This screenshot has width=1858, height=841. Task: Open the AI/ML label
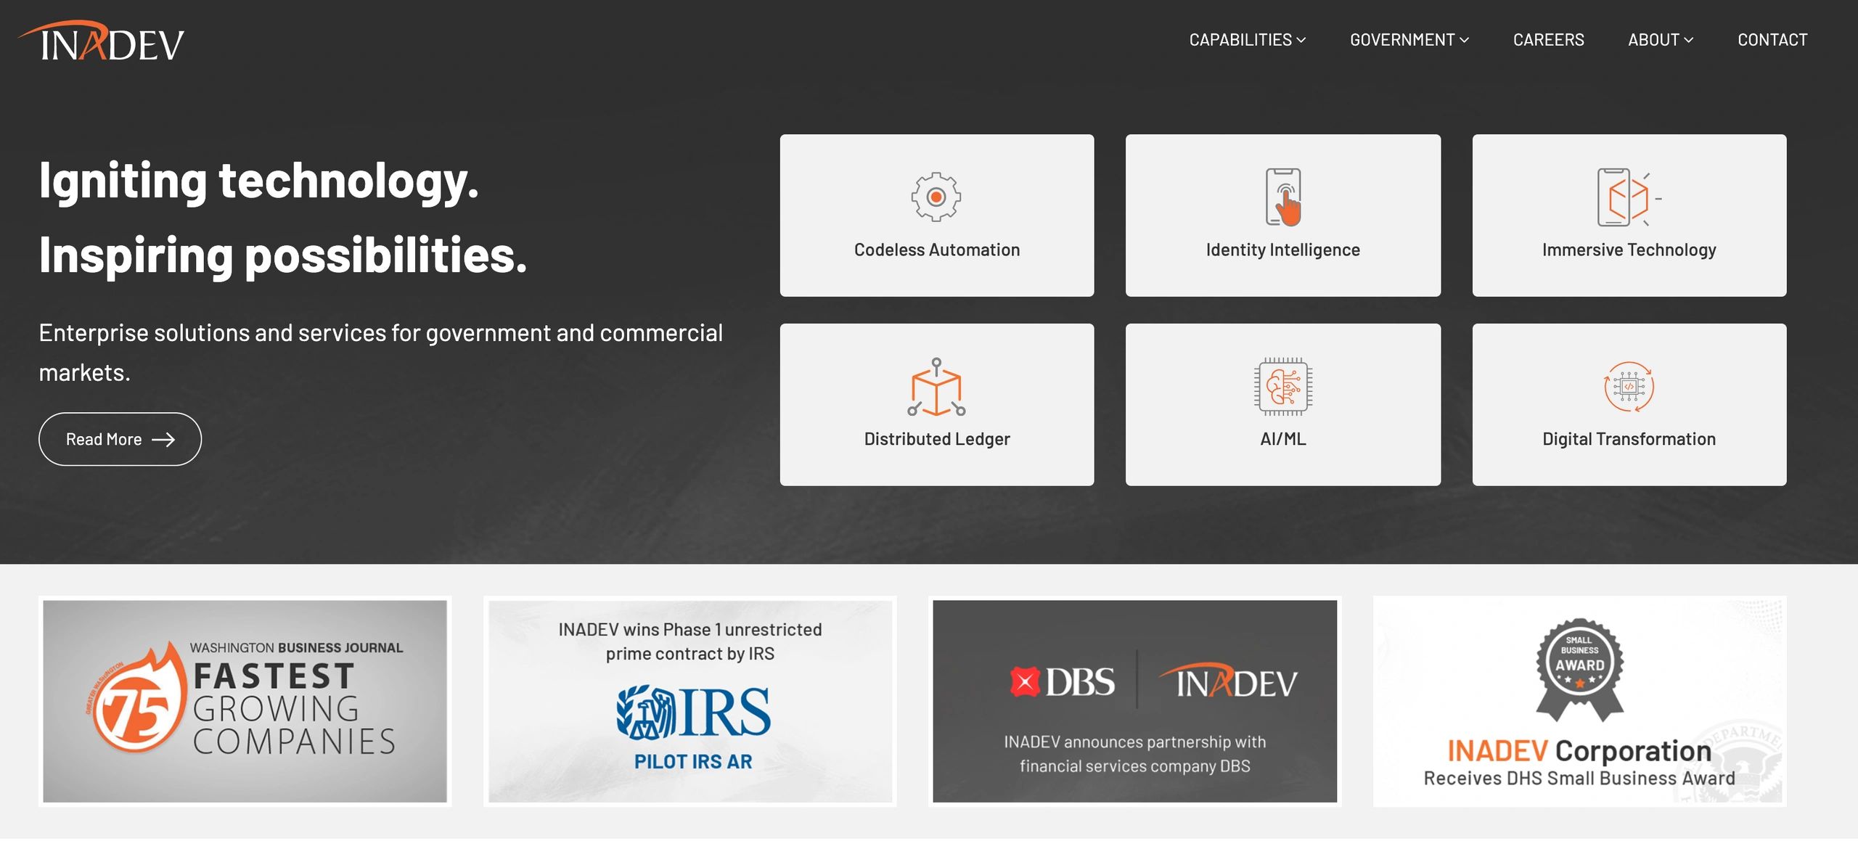point(1283,440)
